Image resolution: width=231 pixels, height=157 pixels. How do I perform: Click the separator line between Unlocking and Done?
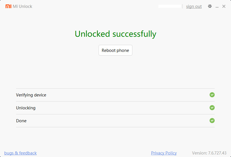(x=115, y=114)
